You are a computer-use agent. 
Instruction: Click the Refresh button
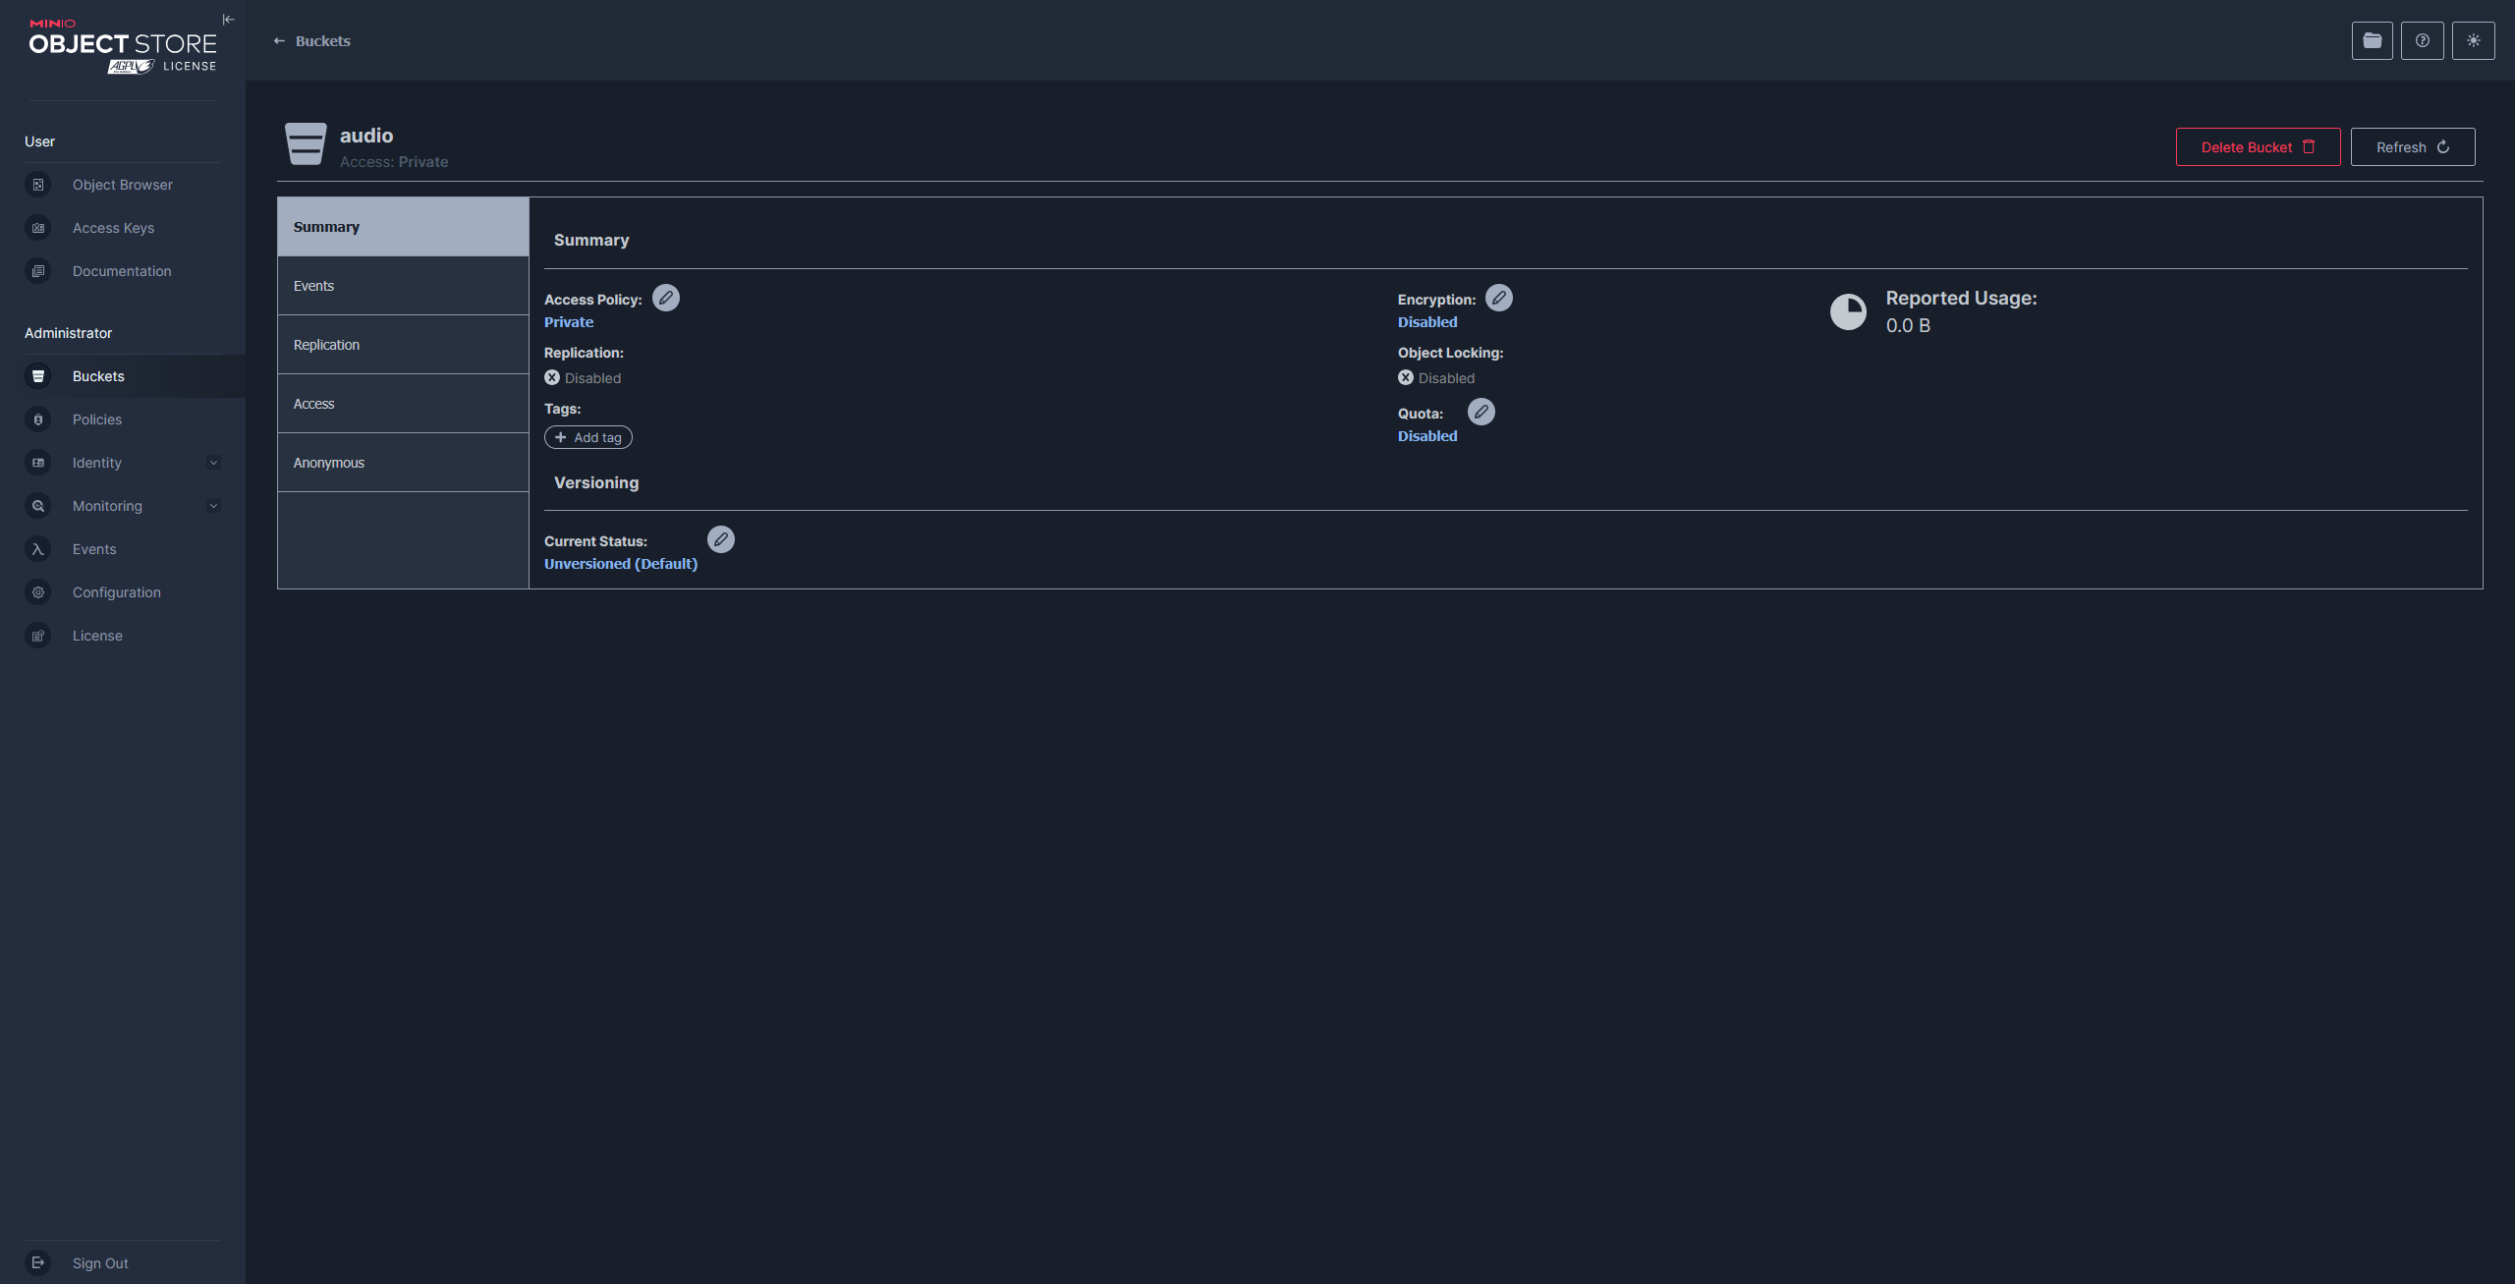pyautogui.click(x=2412, y=147)
